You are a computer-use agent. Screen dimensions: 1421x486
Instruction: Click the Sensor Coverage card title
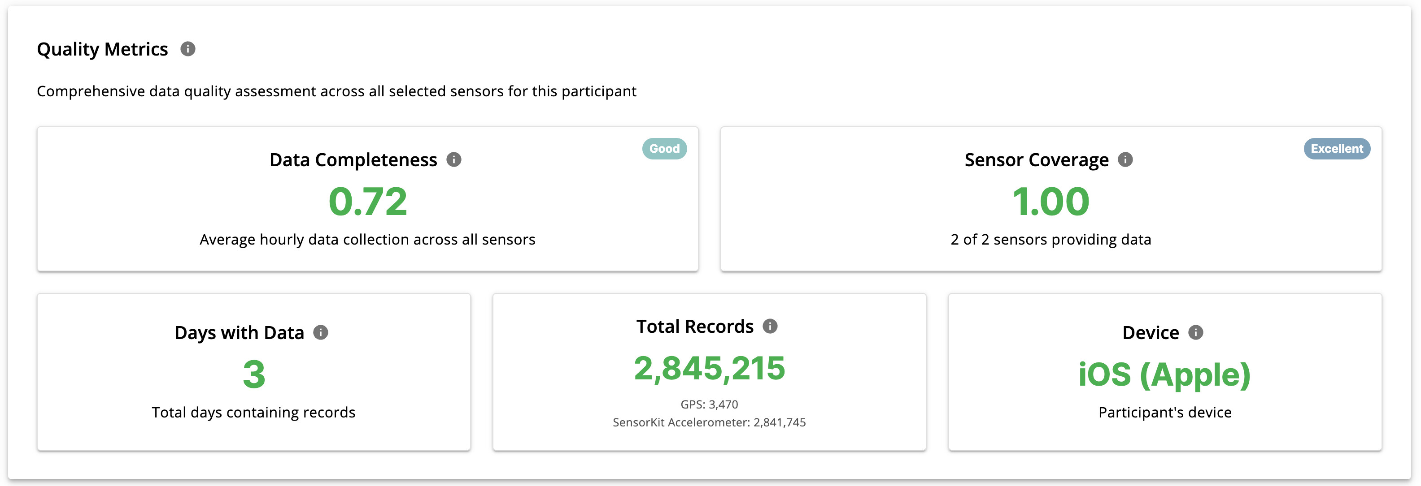pyautogui.click(x=1036, y=160)
